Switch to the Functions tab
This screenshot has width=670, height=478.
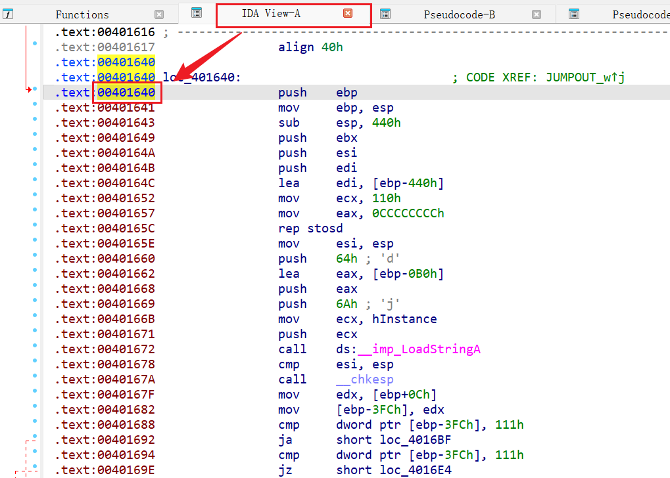pos(82,14)
